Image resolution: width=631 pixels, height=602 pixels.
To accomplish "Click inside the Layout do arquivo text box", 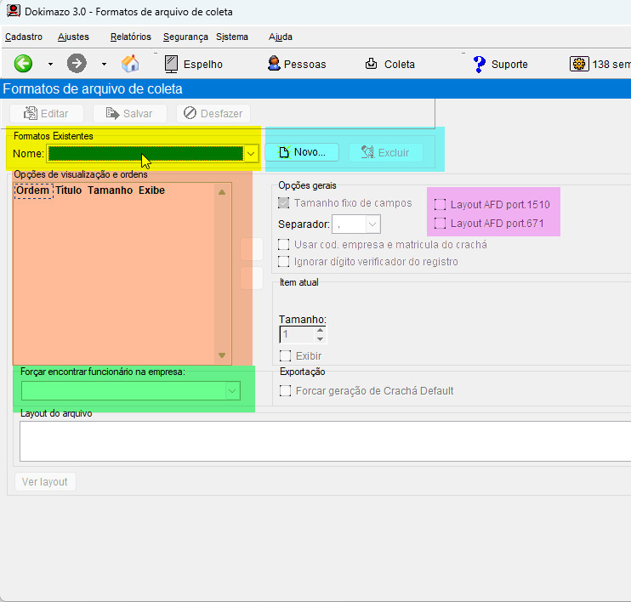I will 323,440.
